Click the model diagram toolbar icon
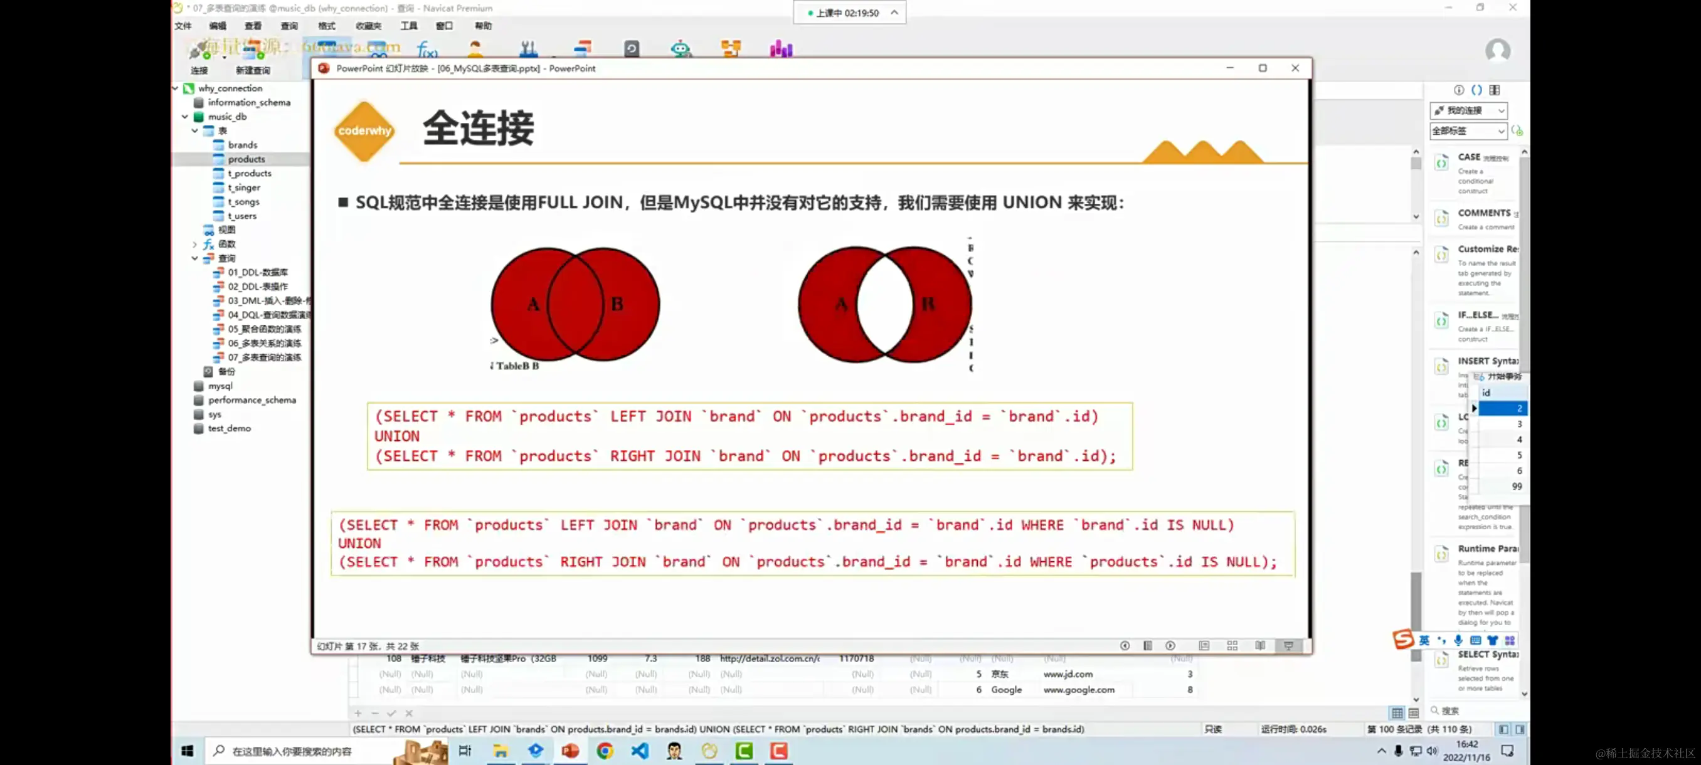Viewport: 1701px width, 765px height. 730,49
